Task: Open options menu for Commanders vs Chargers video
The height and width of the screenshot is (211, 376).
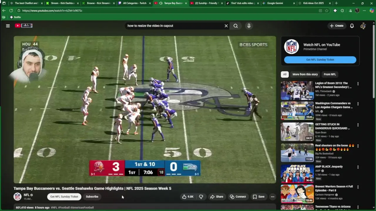Action: point(358,104)
